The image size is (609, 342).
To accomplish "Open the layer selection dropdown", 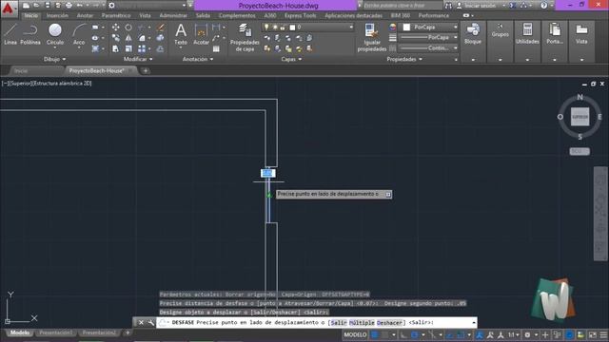I will tap(308, 28).
